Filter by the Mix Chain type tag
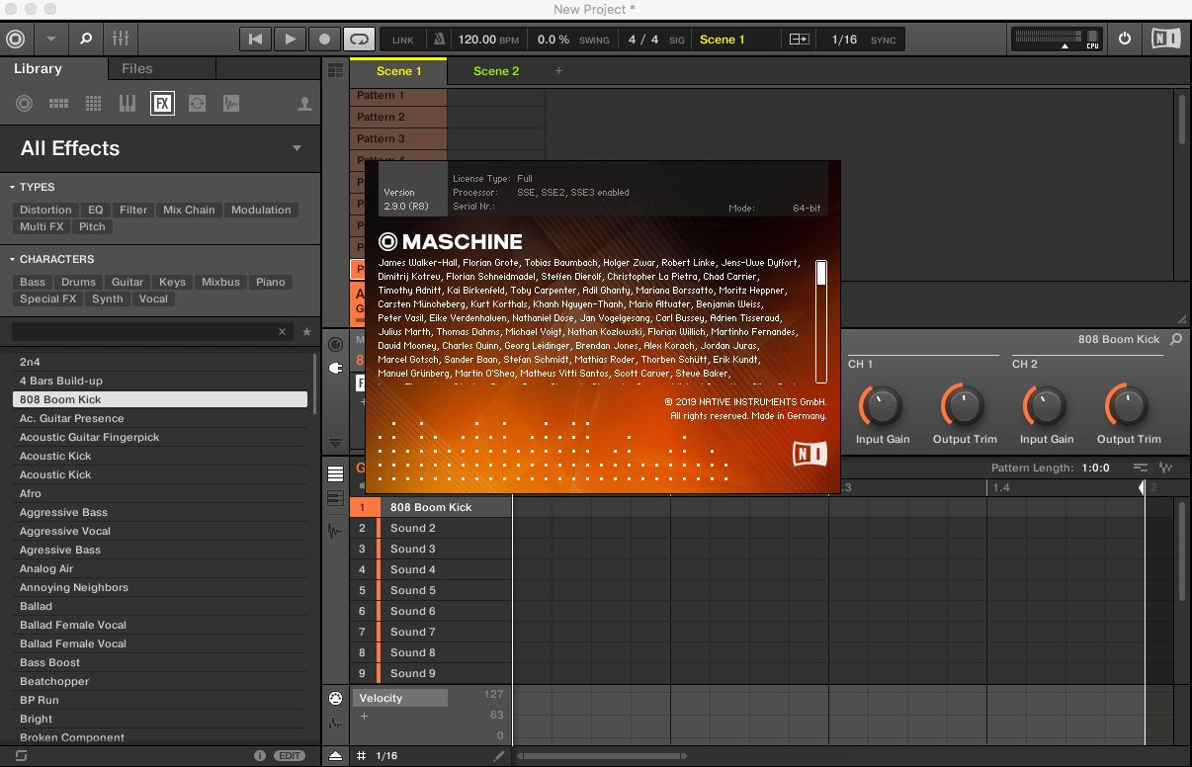The height and width of the screenshot is (767, 1192). [189, 210]
